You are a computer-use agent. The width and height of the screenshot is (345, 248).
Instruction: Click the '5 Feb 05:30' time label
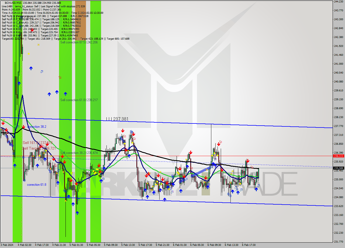94,245
